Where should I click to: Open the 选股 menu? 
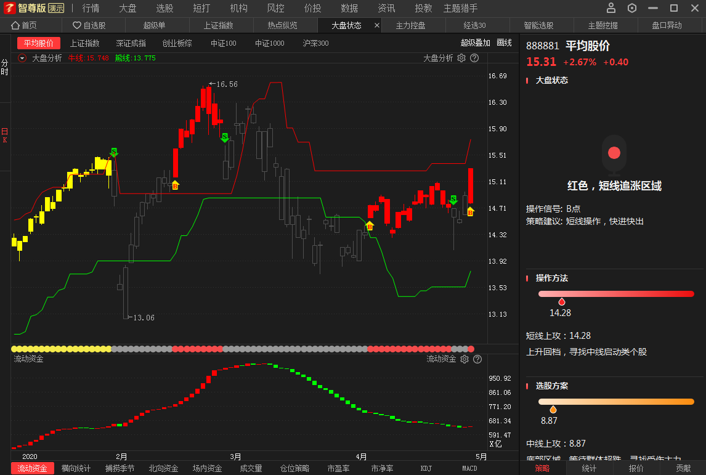click(x=164, y=8)
